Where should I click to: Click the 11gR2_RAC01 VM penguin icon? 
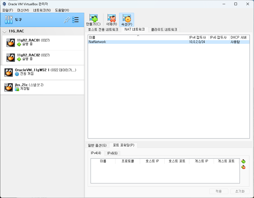coord(11,43)
